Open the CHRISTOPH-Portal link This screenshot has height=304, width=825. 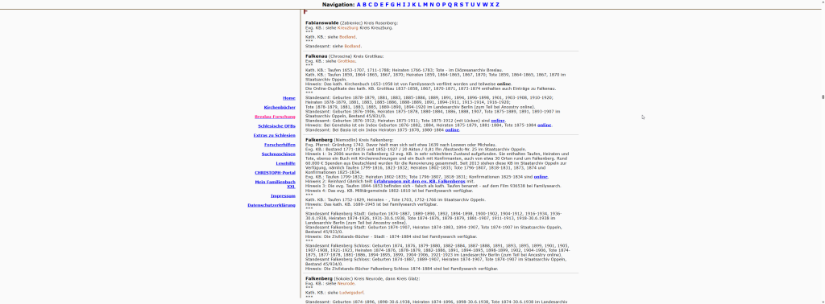[276, 173]
